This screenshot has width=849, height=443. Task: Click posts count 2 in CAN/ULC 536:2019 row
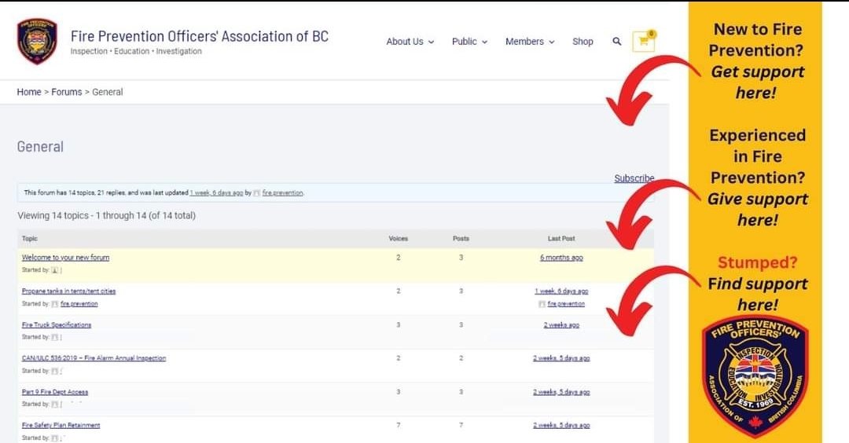coord(461,358)
